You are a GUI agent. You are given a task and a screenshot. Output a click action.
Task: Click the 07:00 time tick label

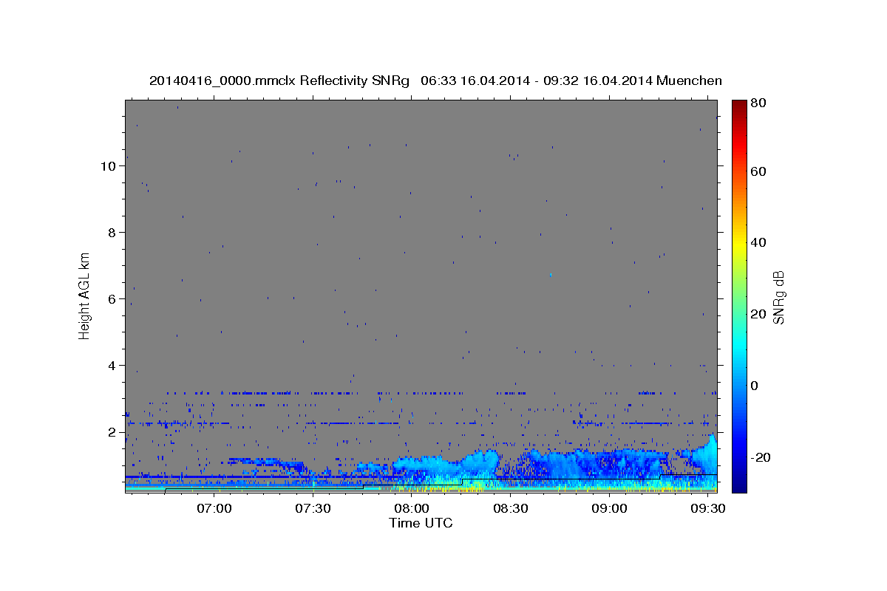pyautogui.click(x=215, y=509)
